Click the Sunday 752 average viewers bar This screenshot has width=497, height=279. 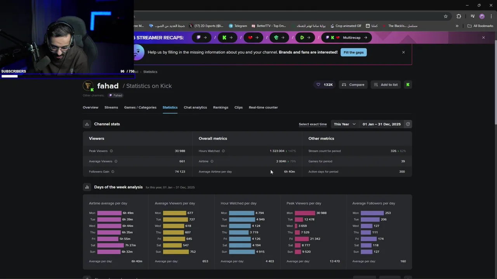tap(176, 252)
